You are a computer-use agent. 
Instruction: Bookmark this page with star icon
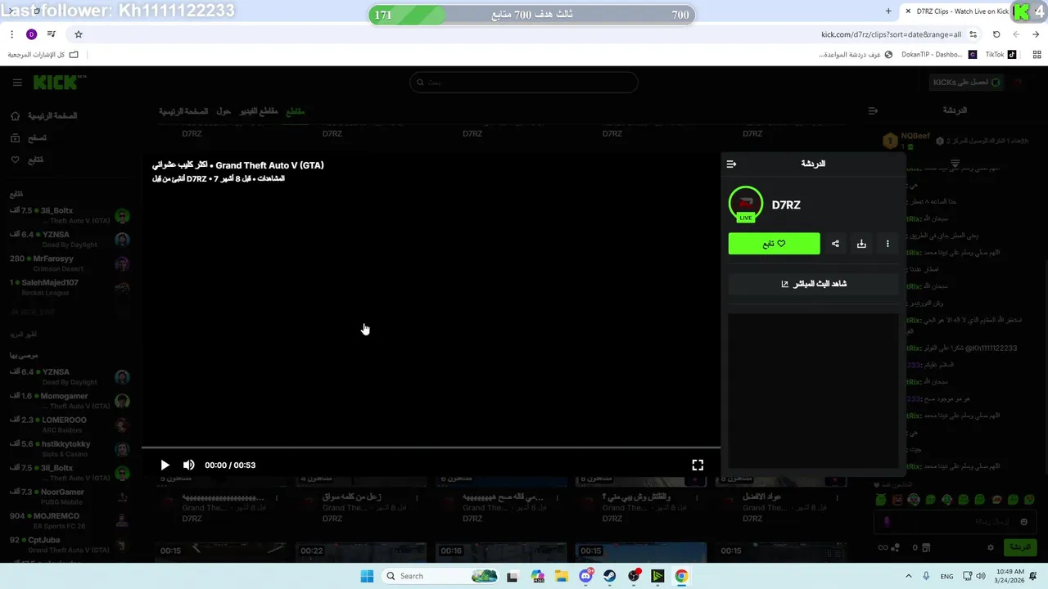[x=79, y=34]
